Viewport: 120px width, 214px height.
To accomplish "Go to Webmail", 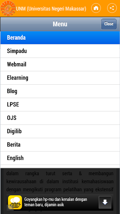I will click(x=60, y=64).
